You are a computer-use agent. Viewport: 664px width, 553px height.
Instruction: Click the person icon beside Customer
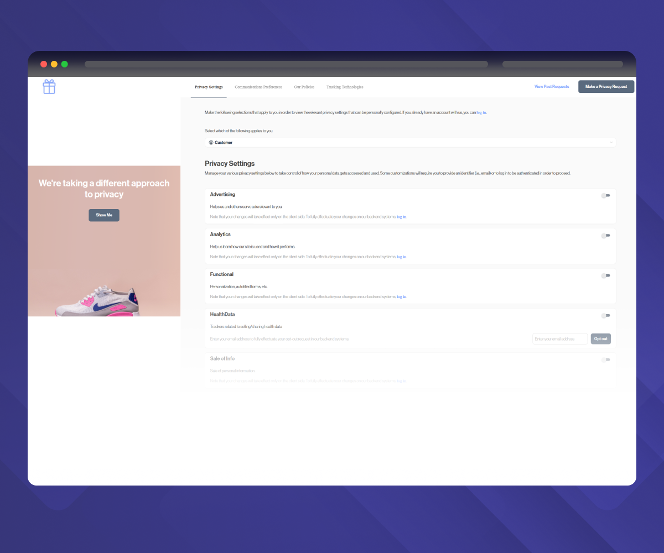[x=211, y=143]
